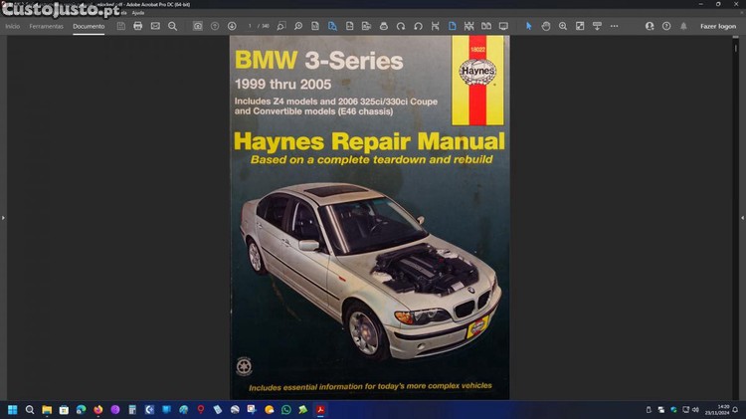Click the Fazer logon button

click(717, 26)
